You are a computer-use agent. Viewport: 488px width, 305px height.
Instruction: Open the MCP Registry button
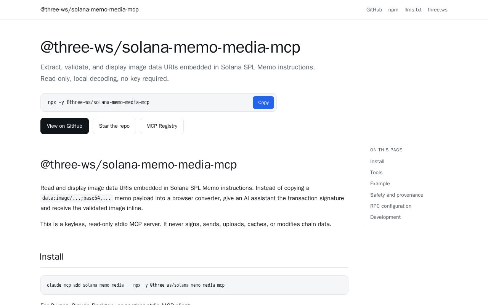162,126
